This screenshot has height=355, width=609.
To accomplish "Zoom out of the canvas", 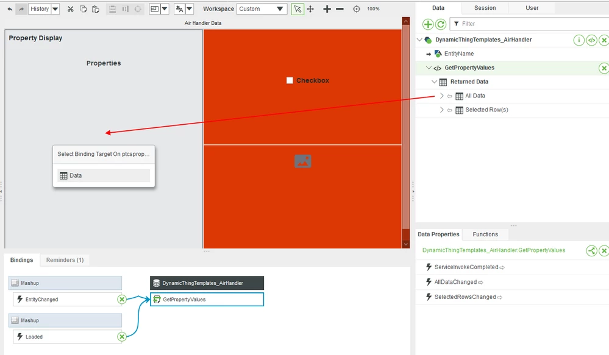I will click(x=340, y=9).
